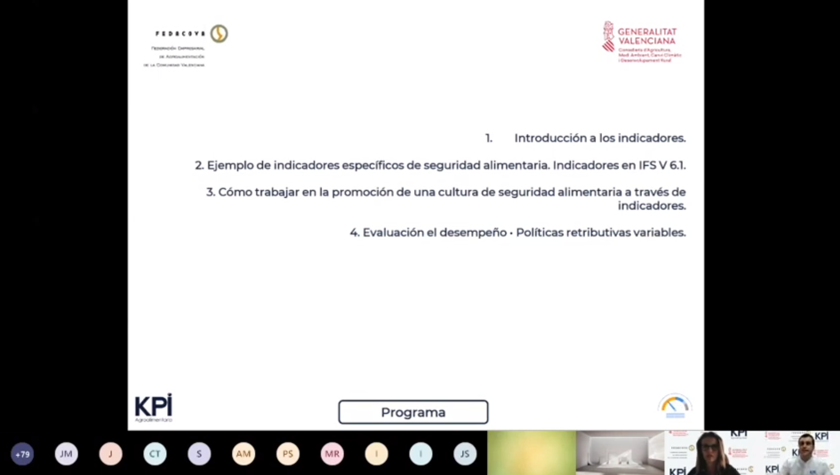Viewport: 840px width, 475px height.
Task: Click the Generalitat Valenciana logo
Action: click(x=642, y=42)
